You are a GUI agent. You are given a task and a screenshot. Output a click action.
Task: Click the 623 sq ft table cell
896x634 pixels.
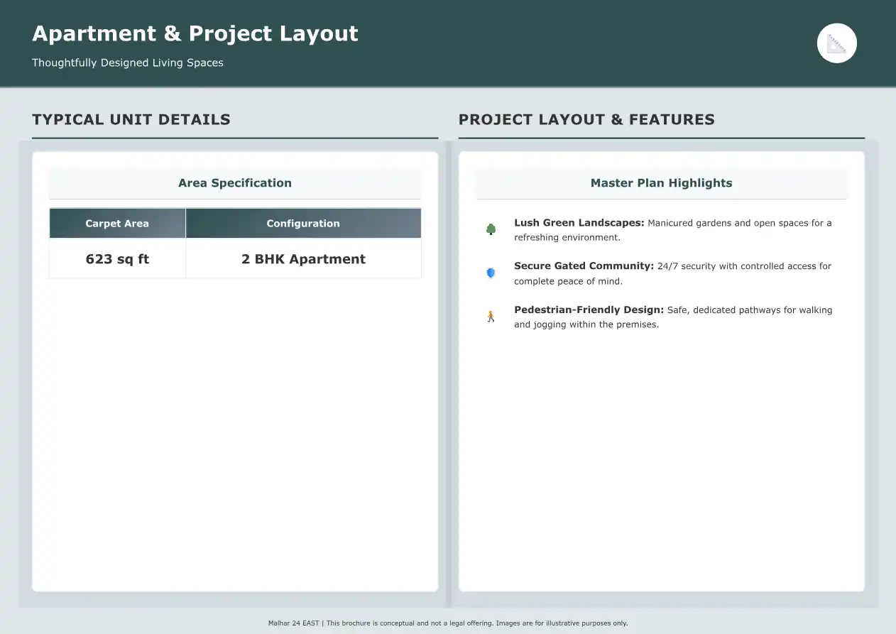click(117, 259)
